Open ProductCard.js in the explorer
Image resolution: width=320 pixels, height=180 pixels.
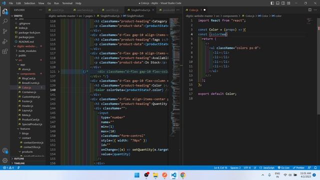point(30,119)
